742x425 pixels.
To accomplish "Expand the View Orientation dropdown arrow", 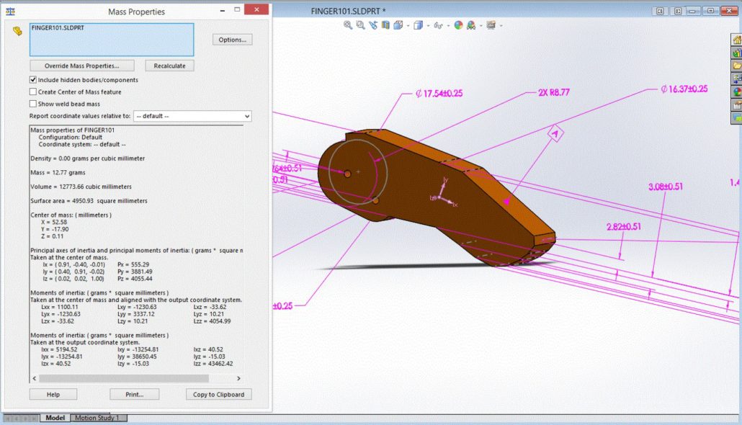I will 408,25.
